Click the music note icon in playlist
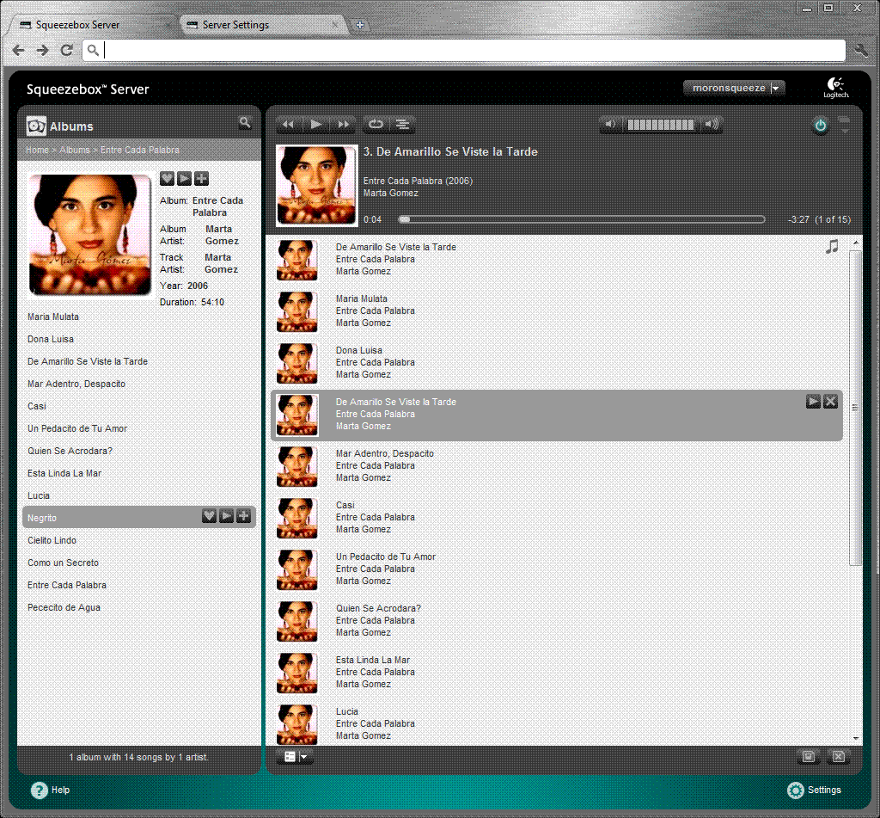 832,247
